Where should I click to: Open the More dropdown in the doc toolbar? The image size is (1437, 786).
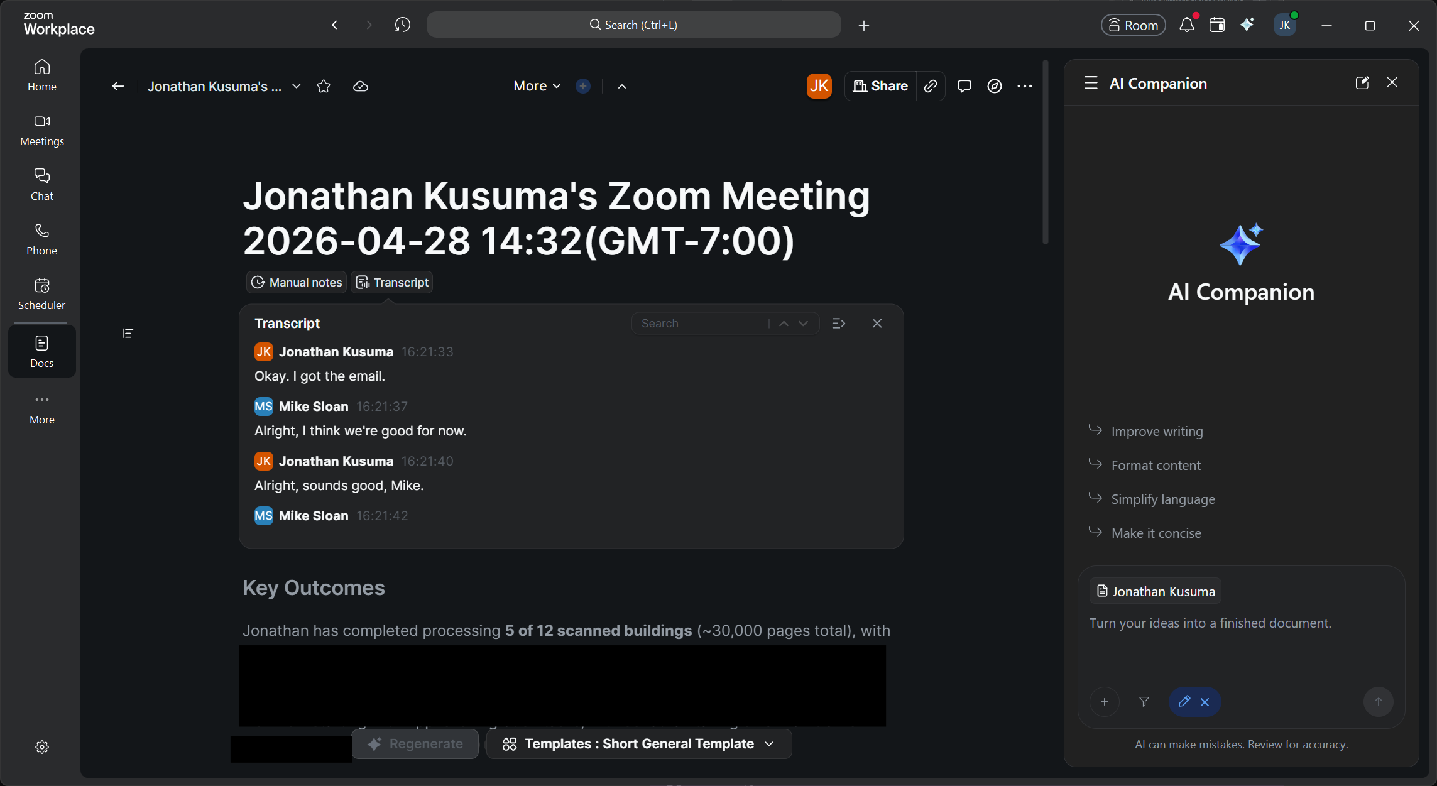[x=537, y=86]
